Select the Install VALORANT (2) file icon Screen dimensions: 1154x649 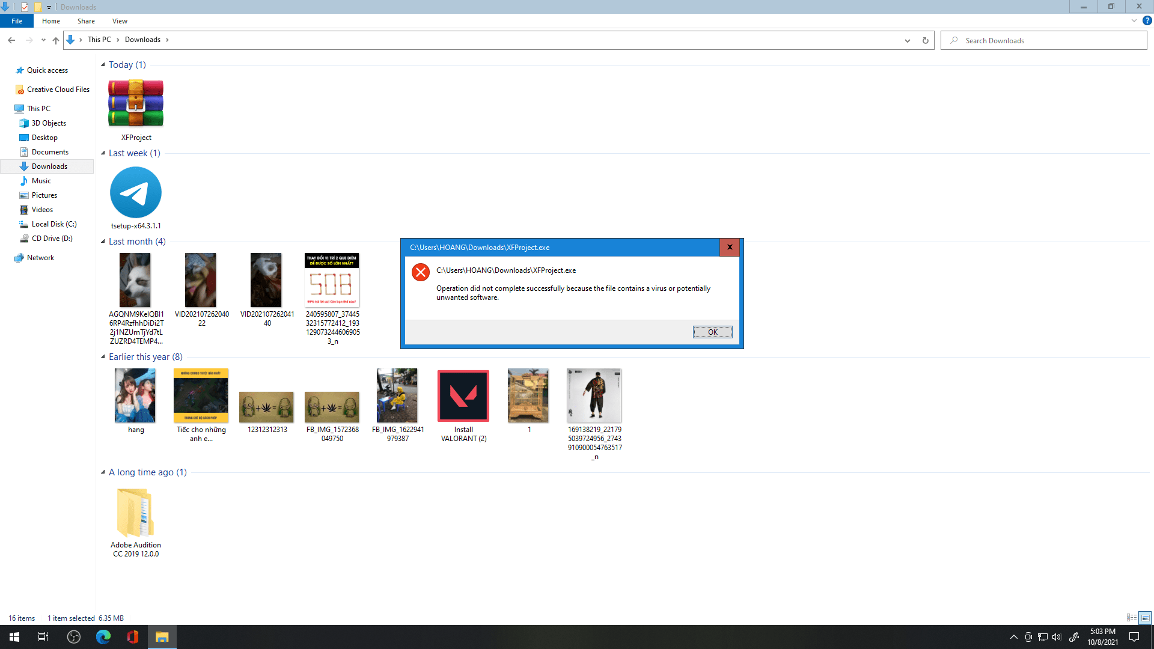coord(463,395)
